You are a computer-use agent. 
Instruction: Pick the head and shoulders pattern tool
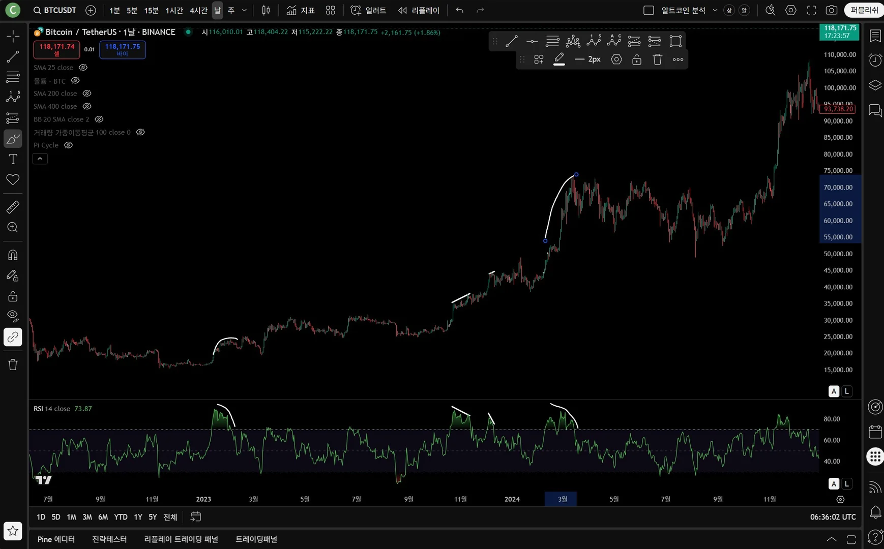click(x=573, y=41)
